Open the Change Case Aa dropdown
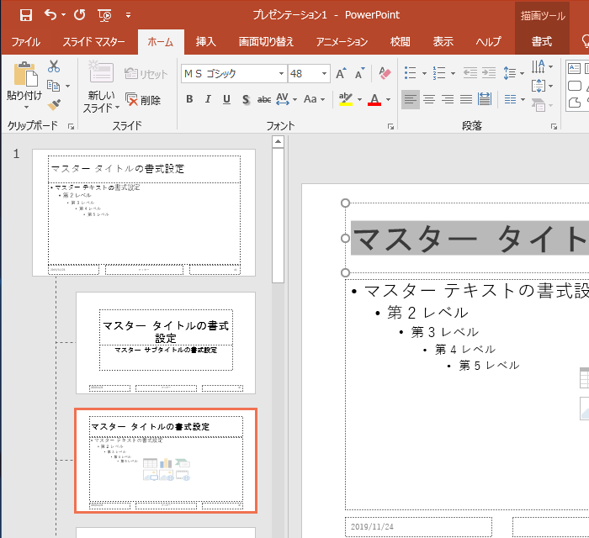The height and width of the screenshot is (538, 589). point(315,99)
